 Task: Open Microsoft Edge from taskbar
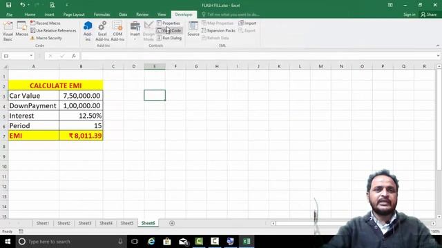point(151,242)
